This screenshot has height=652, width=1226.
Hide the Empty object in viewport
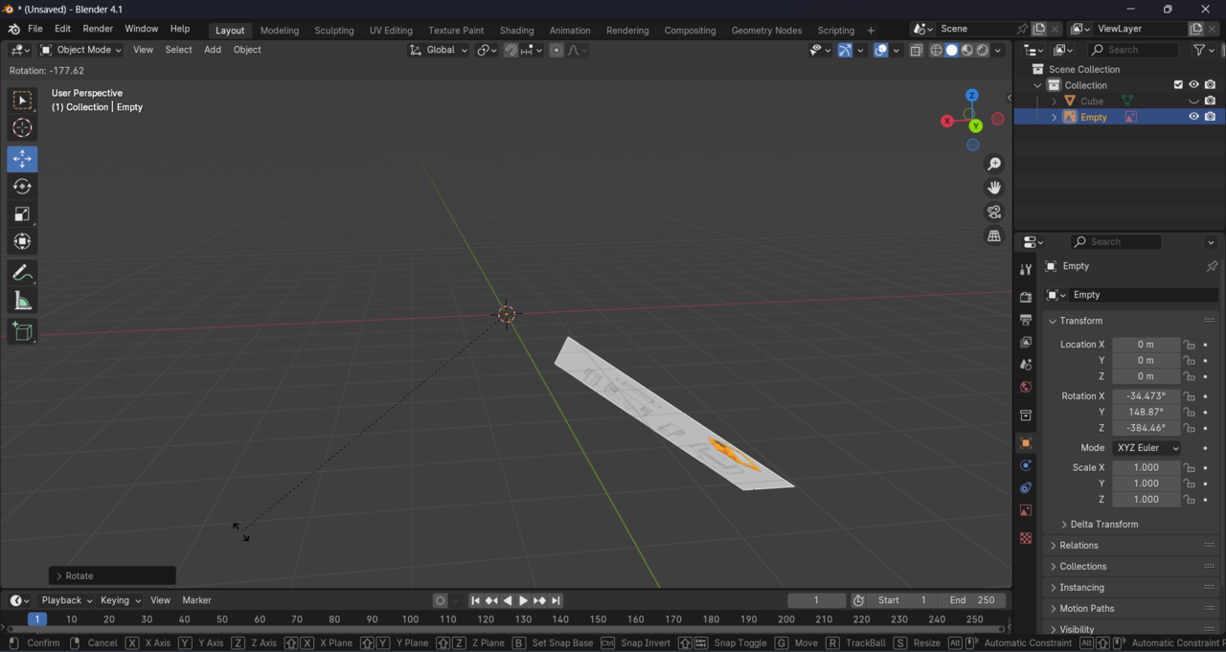point(1193,117)
